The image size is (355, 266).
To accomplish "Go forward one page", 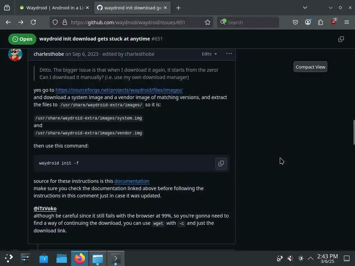I will 21,22.
